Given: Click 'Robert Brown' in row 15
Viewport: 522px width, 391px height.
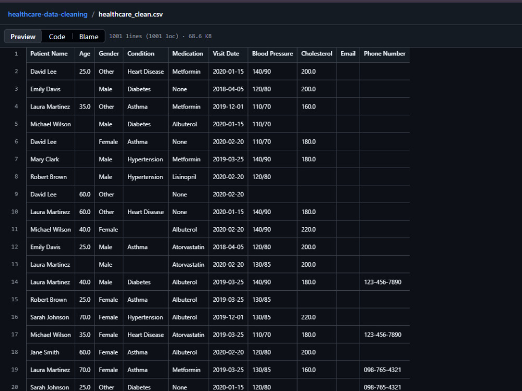Looking at the screenshot, I should pyautogui.click(x=48, y=300).
